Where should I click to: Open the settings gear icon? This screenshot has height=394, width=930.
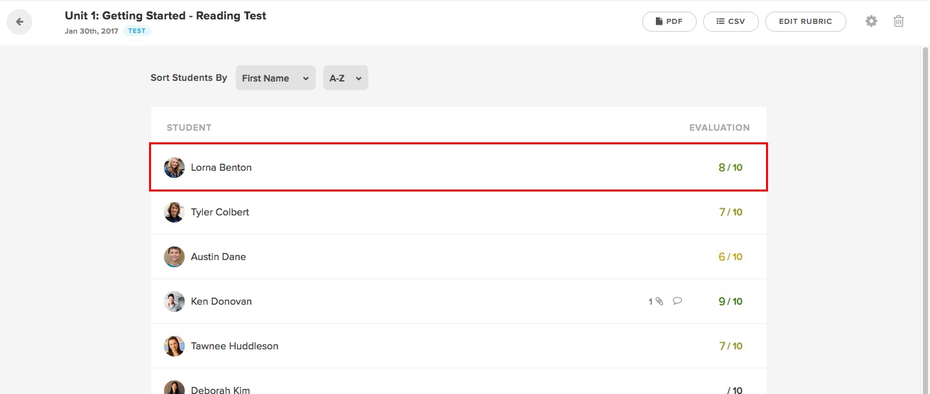tap(871, 21)
